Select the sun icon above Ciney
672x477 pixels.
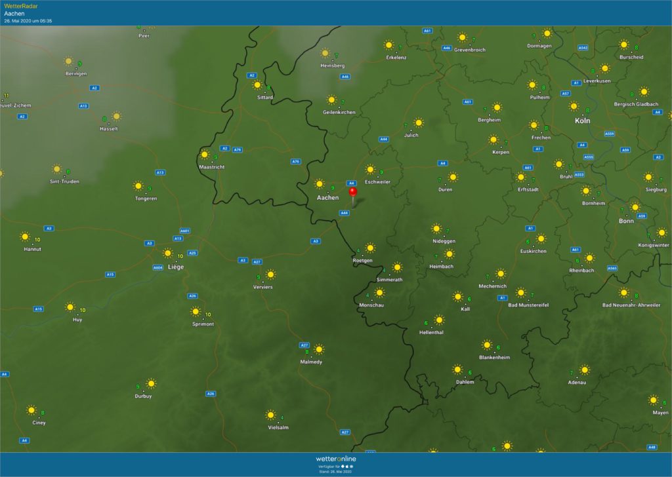pyautogui.click(x=31, y=410)
